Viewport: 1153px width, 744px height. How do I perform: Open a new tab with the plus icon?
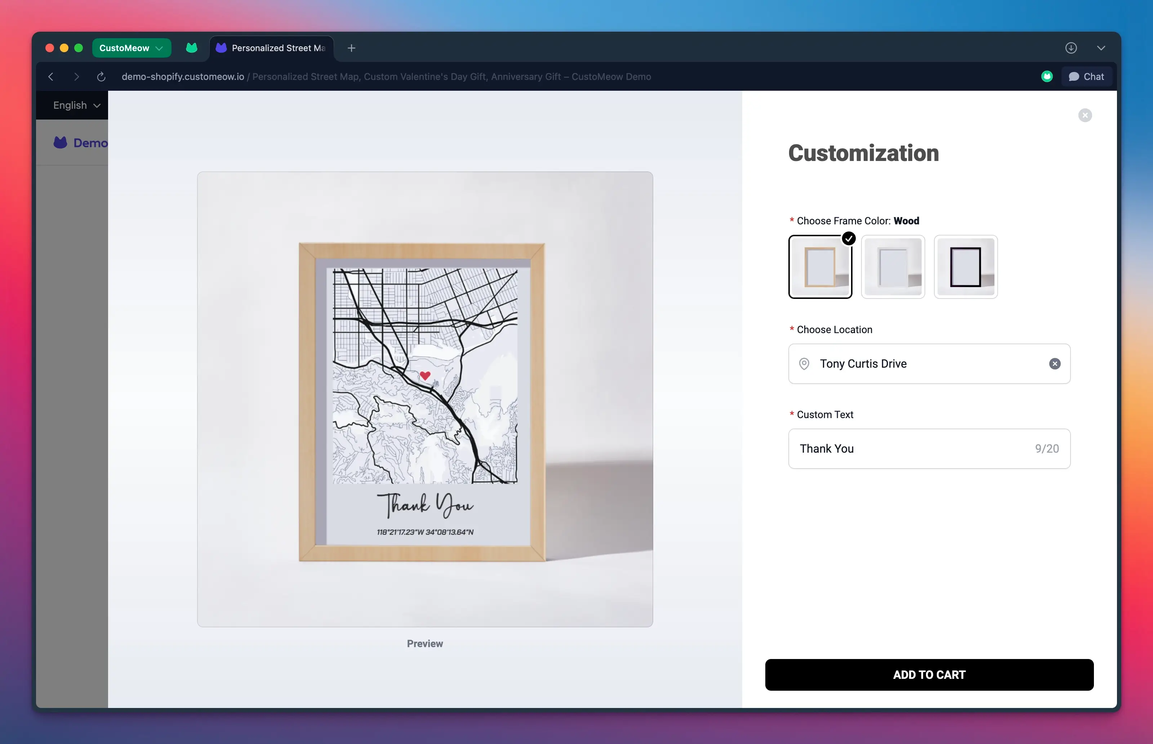click(x=351, y=48)
